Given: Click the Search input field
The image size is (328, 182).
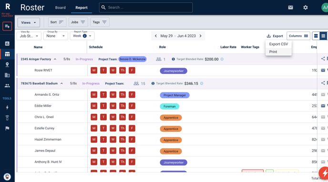Looking at the screenshot, I should [x=146, y=8].
